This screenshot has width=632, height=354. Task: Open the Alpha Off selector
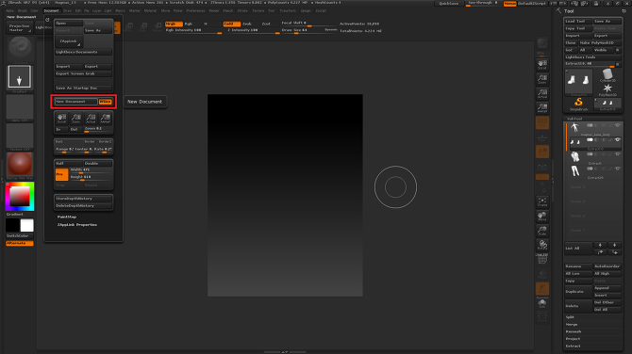[20, 108]
